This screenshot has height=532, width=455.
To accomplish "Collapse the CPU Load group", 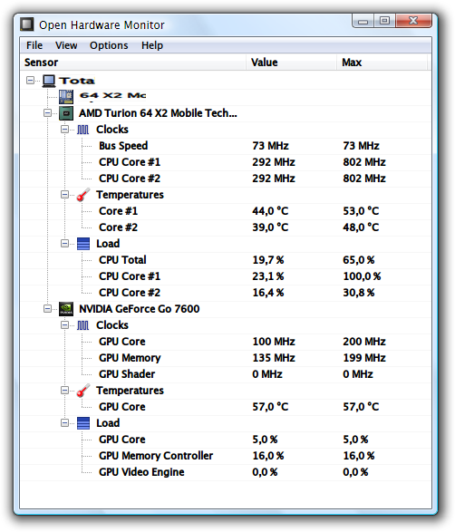I will pyautogui.click(x=64, y=244).
